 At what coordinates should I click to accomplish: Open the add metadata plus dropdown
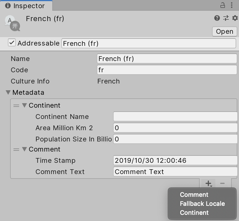208,183
